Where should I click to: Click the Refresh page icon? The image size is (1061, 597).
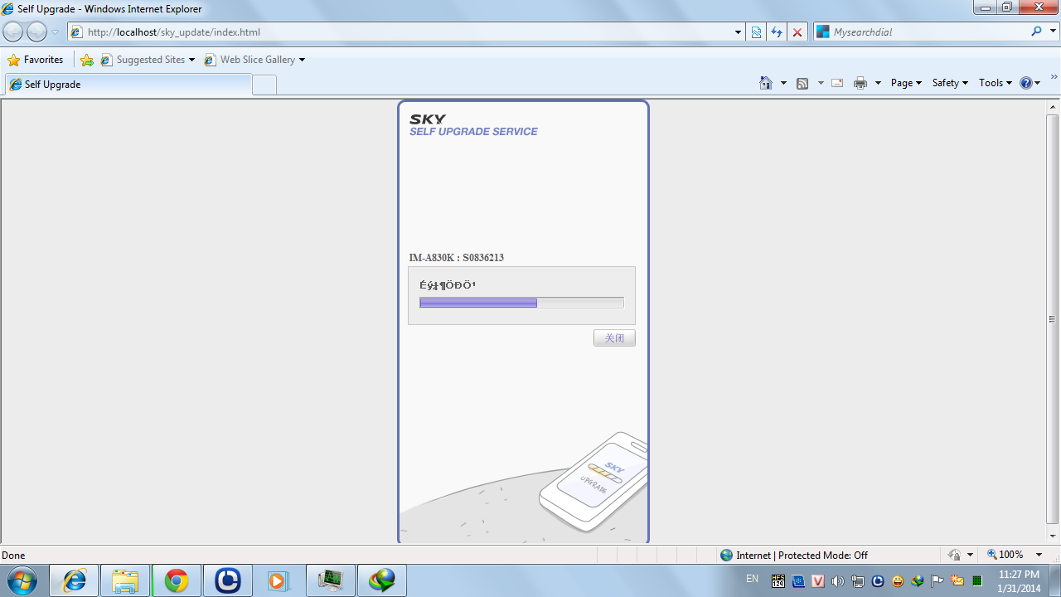(x=777, y=32)
